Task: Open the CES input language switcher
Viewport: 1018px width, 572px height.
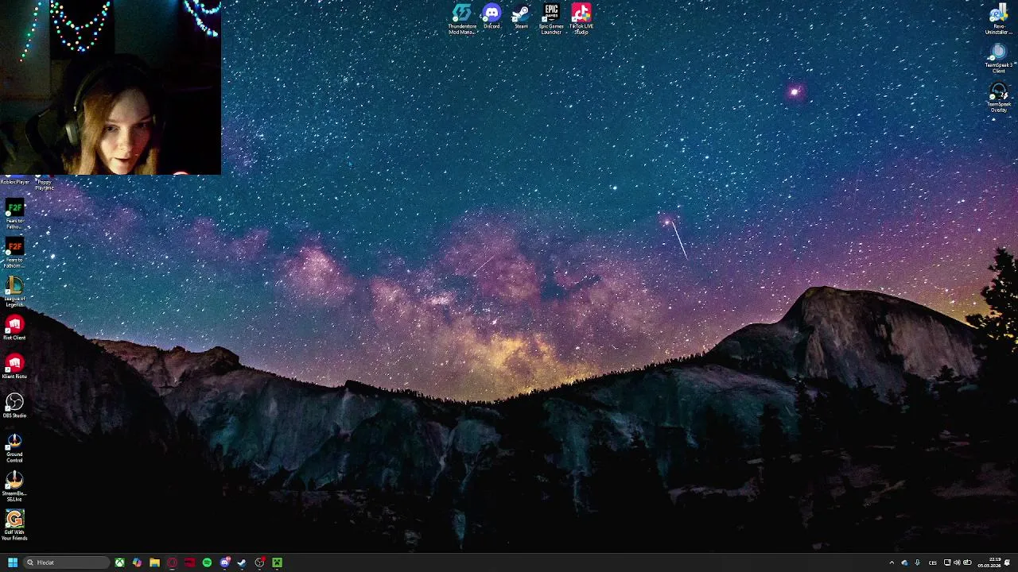Action: click(933, 562)
